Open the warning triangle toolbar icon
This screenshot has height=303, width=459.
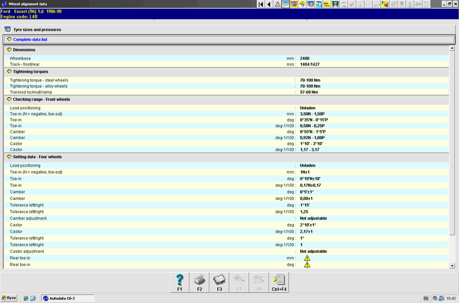tap(277, 4)
